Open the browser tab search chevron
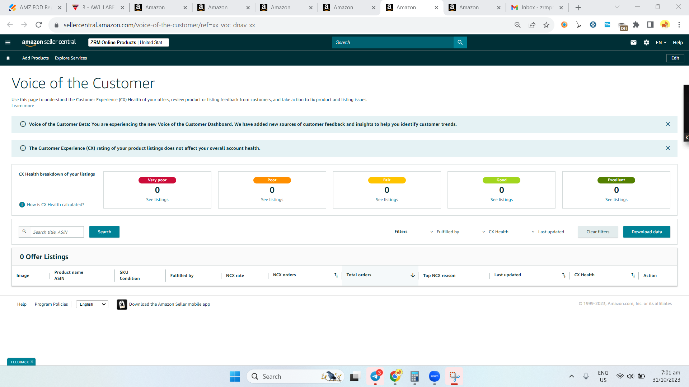 coord(617,7)
